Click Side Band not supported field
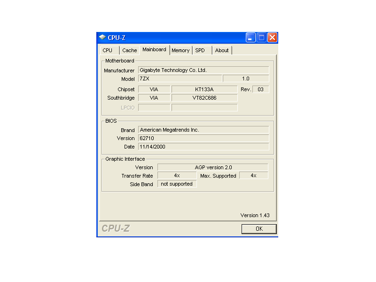376x282 pixels. [x=177, y=184]
